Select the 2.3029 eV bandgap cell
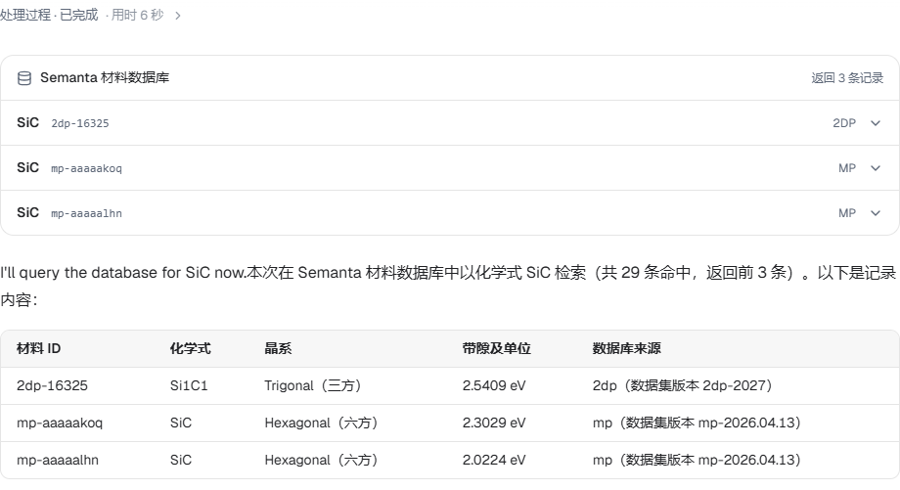The height and width of the screenshot is (490, 900). pyautogui.click(x=494, y=423)
